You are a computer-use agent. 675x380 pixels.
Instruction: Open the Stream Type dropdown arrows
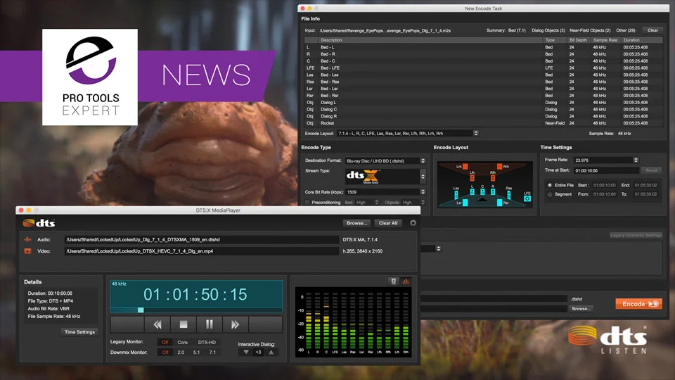click(423, 176)
